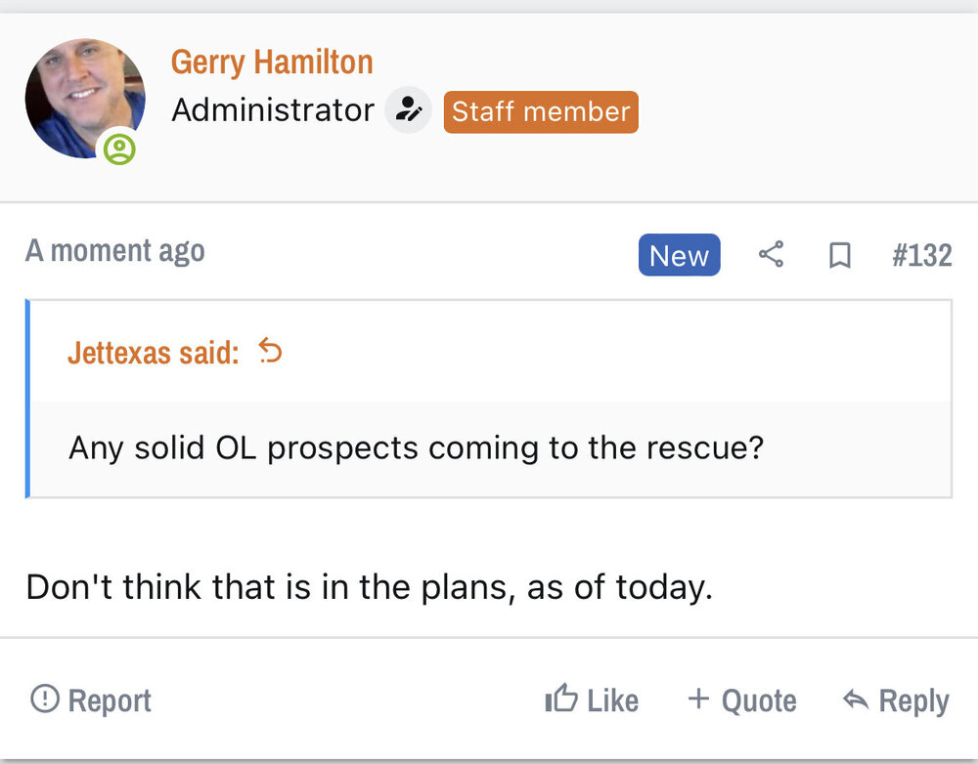Open the #132 post permalink

coord(921,256)
